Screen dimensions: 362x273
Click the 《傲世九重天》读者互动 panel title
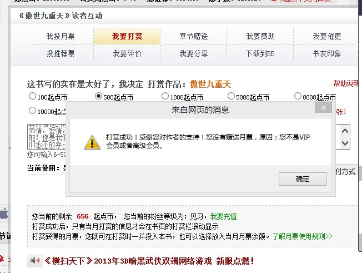click(x=61, y=16)
